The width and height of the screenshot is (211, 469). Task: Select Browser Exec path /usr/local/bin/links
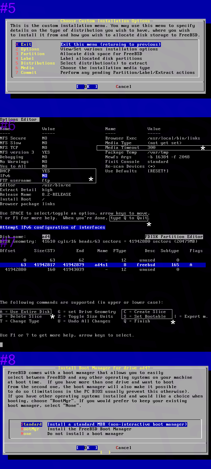174,138
